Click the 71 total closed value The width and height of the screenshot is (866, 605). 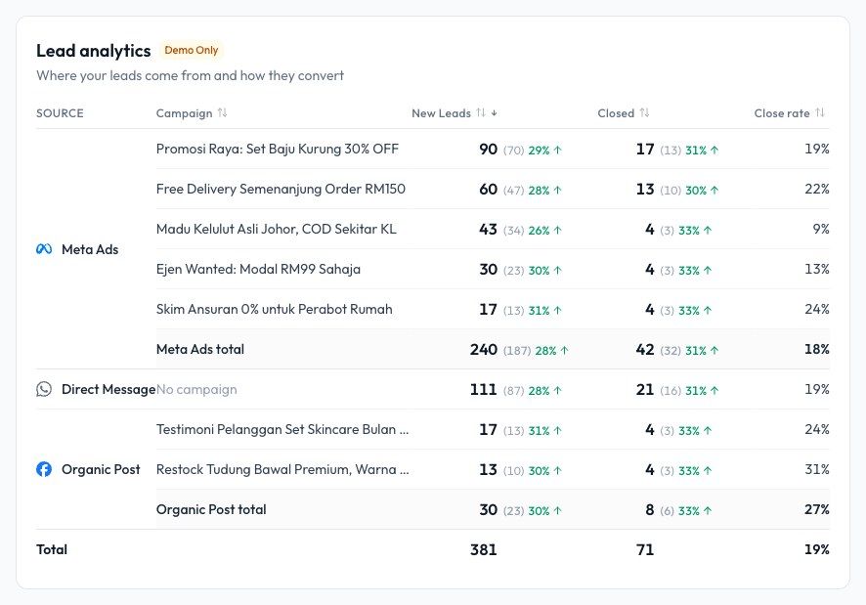tap(645, 549)
